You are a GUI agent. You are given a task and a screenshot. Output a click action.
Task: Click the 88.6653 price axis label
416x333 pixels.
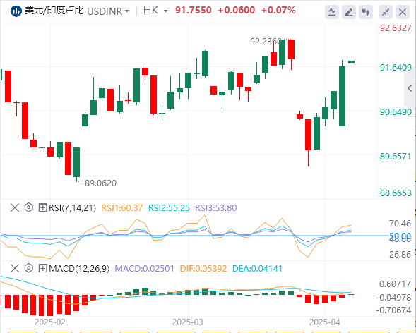pos(396,193)
